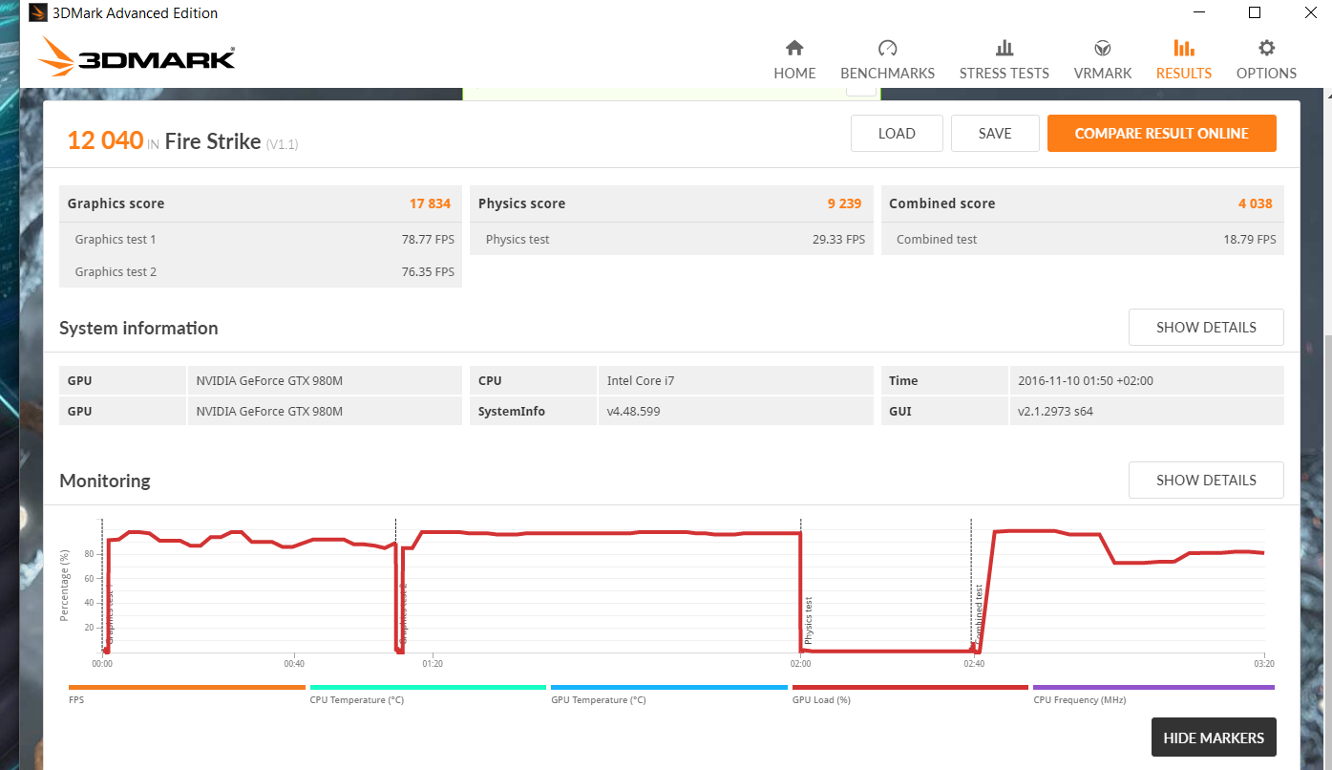Click the 76.35 FPS value
Image resolution: width=1332 pixels, height=770 pixels.
tap(428, 272)
